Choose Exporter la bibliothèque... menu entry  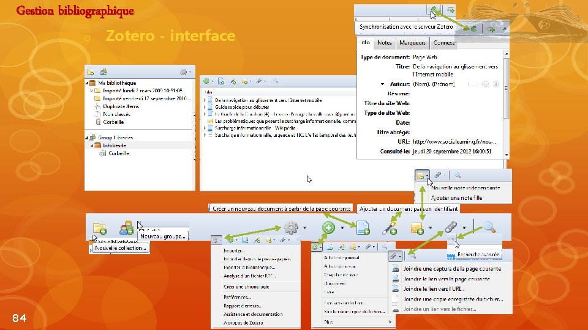249,268
